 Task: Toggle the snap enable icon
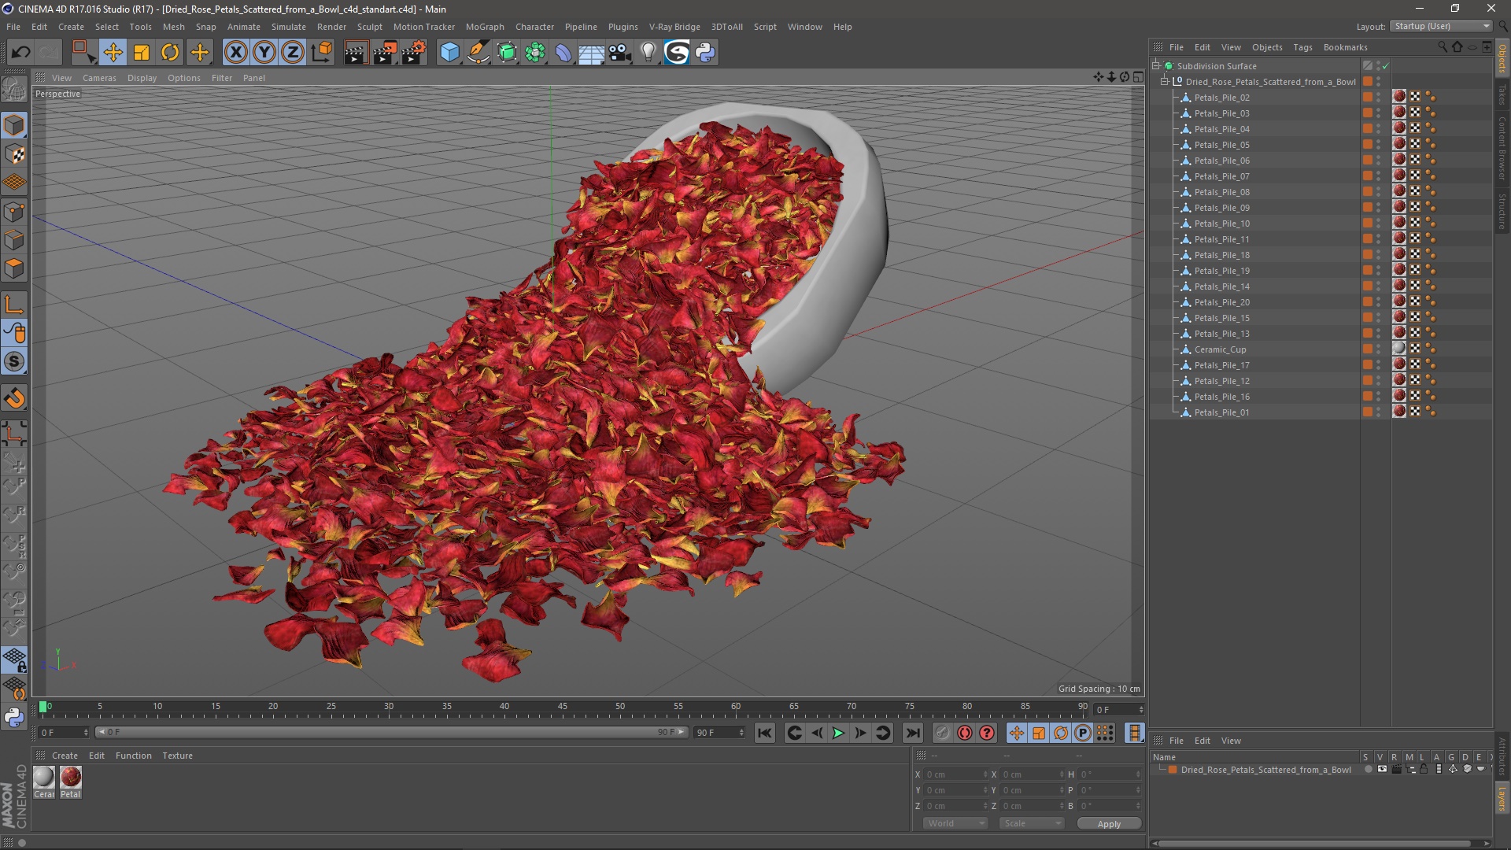14,361
